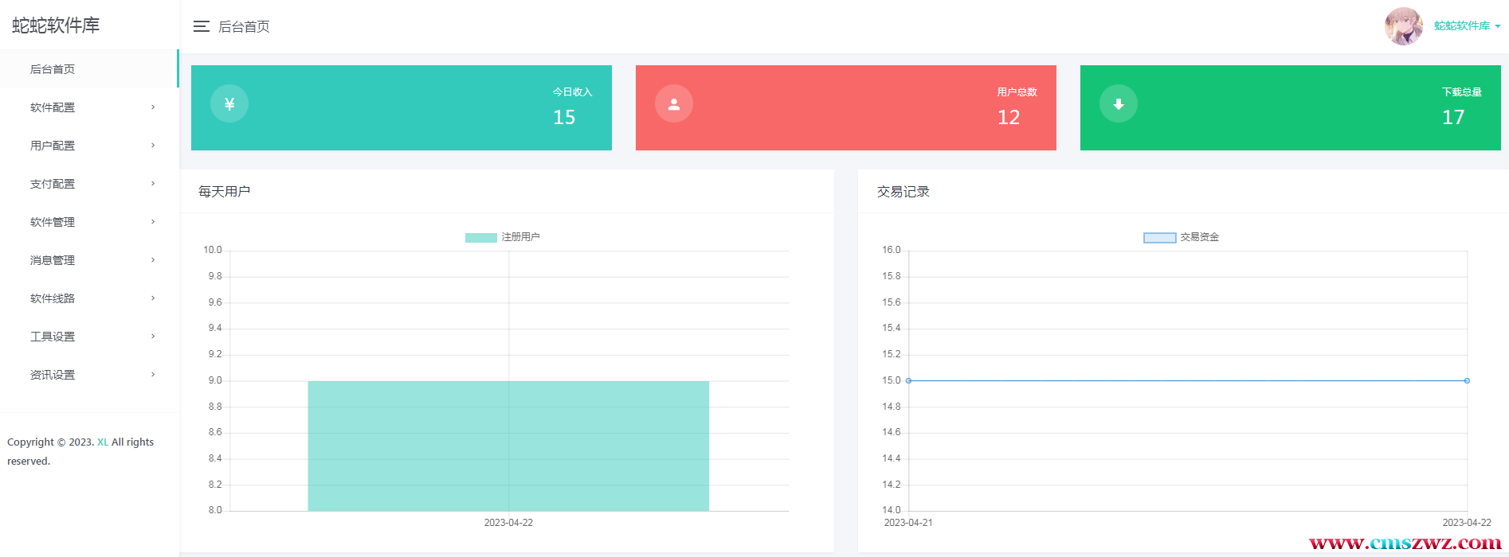The height and width of the screenshot is (557, 1509).
Task: Open the 蛇蛇软件库 account dropdown
Action: pyautogui.click(x=1466, y=26)
